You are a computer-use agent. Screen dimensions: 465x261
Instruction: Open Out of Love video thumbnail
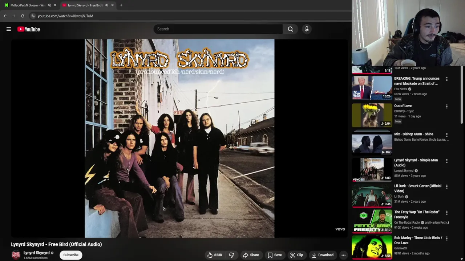coord(372,115)
